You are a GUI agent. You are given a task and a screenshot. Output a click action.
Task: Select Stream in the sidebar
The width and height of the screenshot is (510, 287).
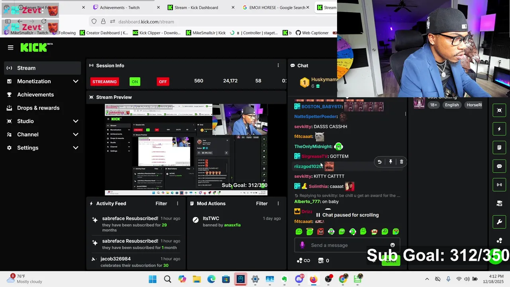[43, 68]
